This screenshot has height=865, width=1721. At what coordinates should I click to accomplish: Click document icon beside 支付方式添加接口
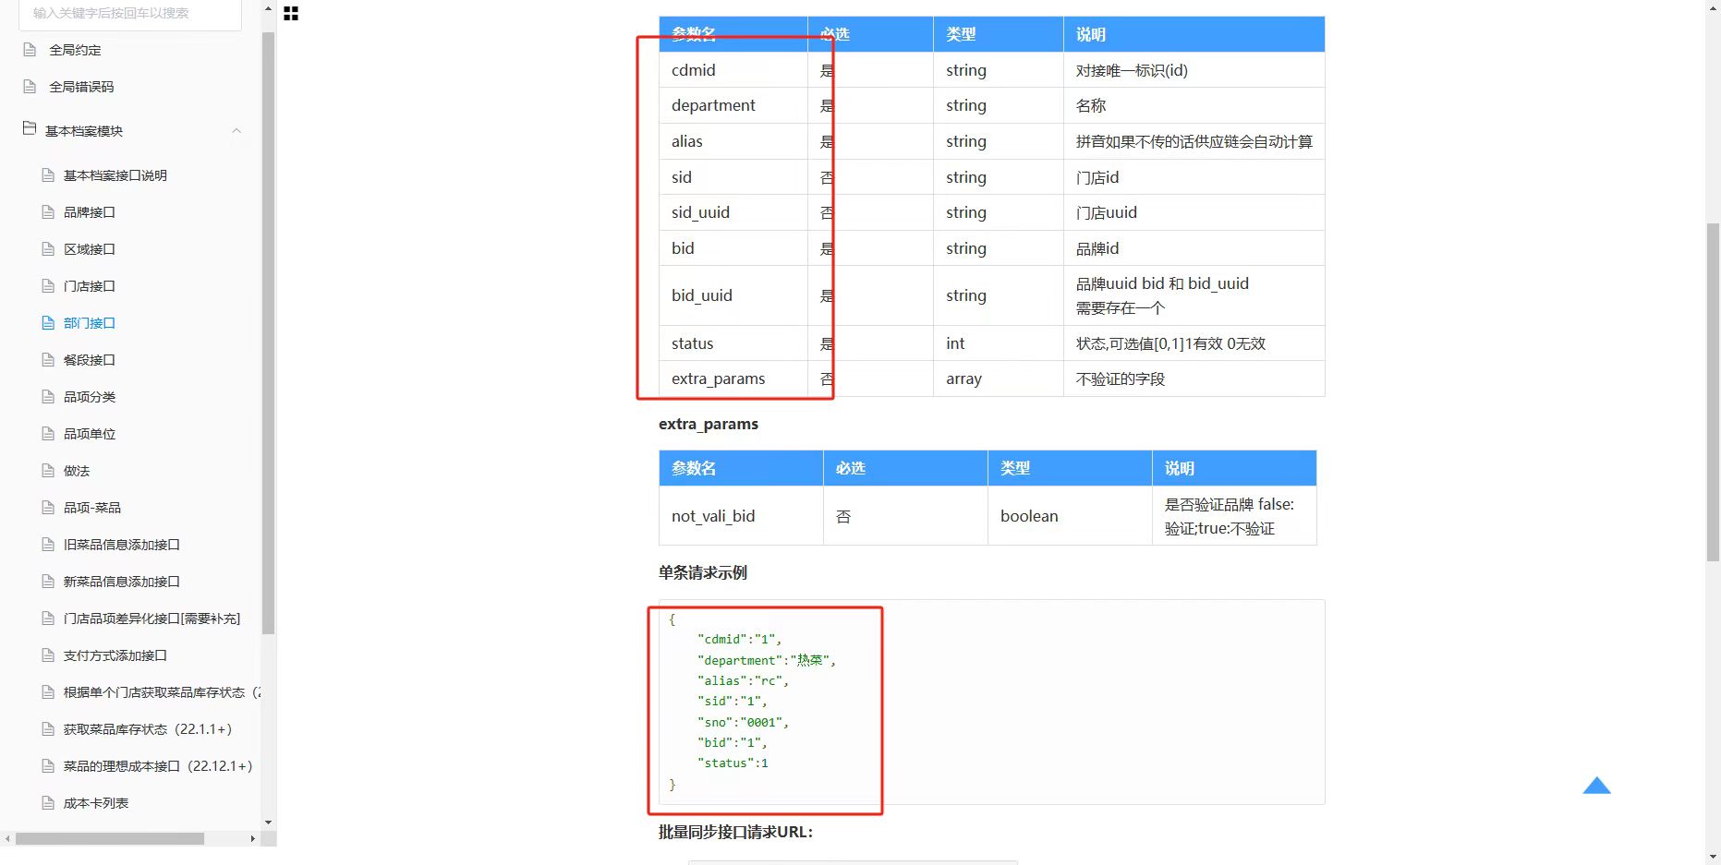[x=48, y=655]
